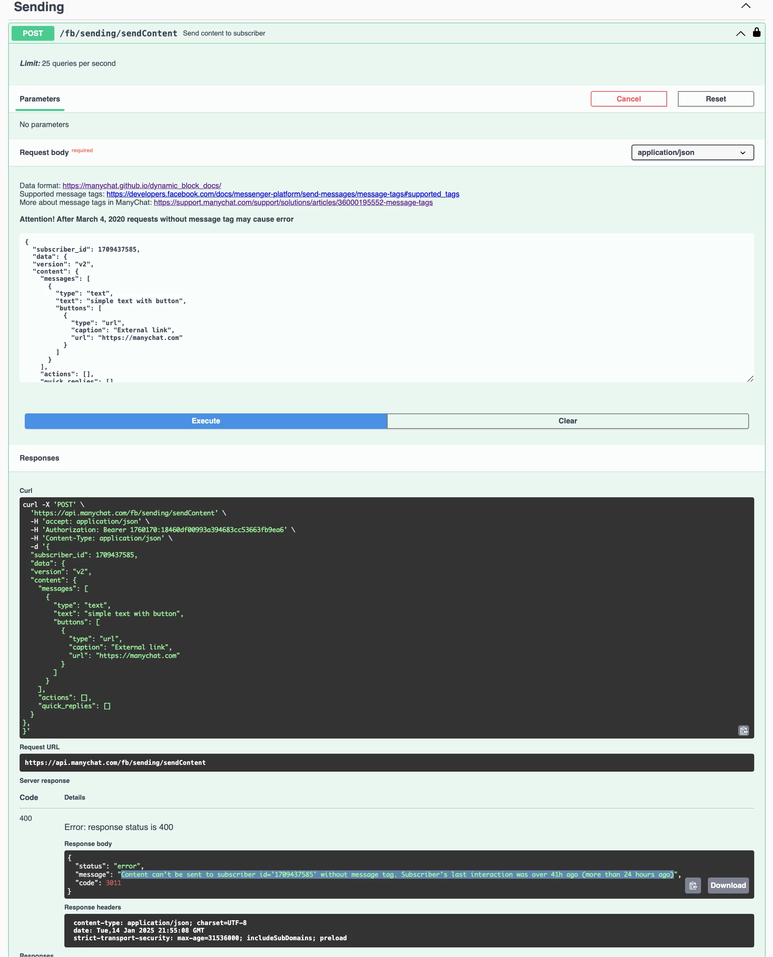
Task: Click inside the request body JSON editor
Action: point(386,307)
